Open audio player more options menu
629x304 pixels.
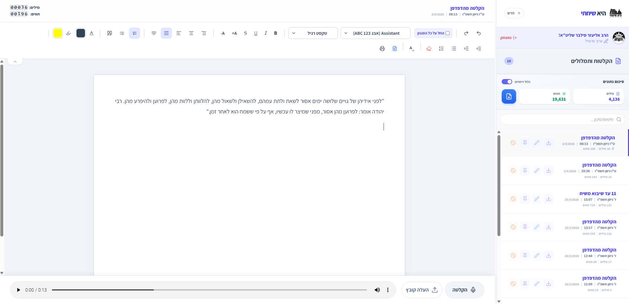coord(388,290)
